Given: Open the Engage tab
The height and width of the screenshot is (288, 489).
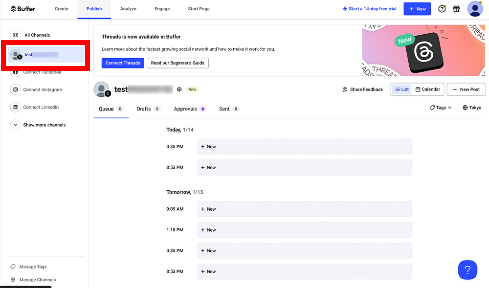Looking at the screenshot, I should click(162, 9).
